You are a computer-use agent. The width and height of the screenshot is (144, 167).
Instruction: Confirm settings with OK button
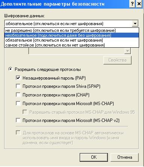[94, 157]
